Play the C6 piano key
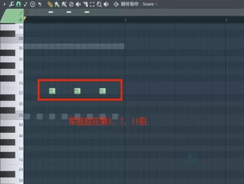This screenshot has width=244, height=184. 19,38
